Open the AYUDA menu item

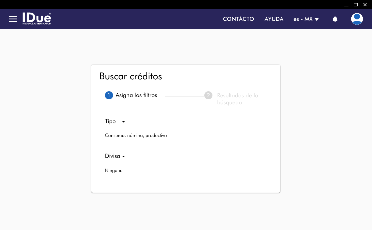pyautogui.click(x=274, y=19)
